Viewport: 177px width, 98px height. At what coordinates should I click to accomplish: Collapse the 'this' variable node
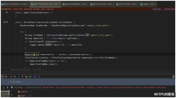tap(15, 88)
